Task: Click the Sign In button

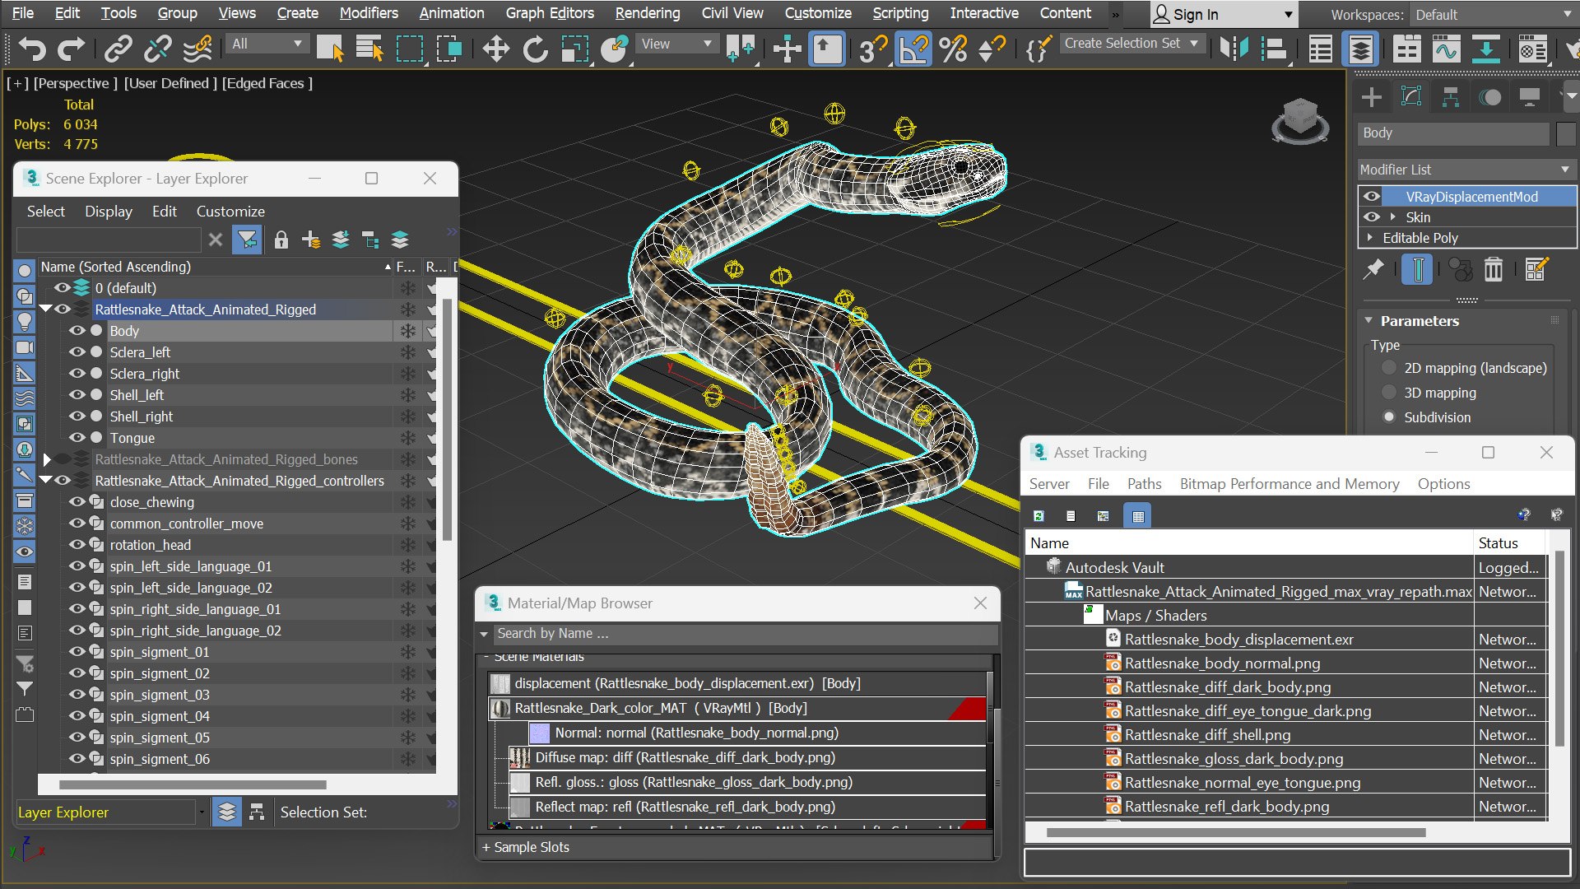Action: (x=1223, y=15)
